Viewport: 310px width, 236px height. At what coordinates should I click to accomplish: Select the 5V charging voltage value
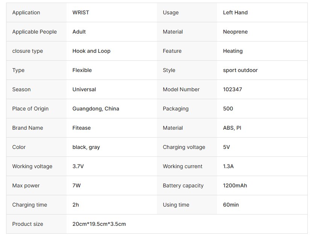[x=226, y=147]
